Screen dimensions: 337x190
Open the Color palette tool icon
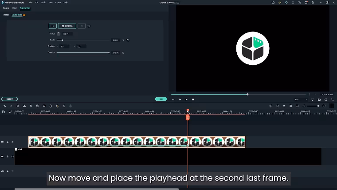[x=37, y=106]
